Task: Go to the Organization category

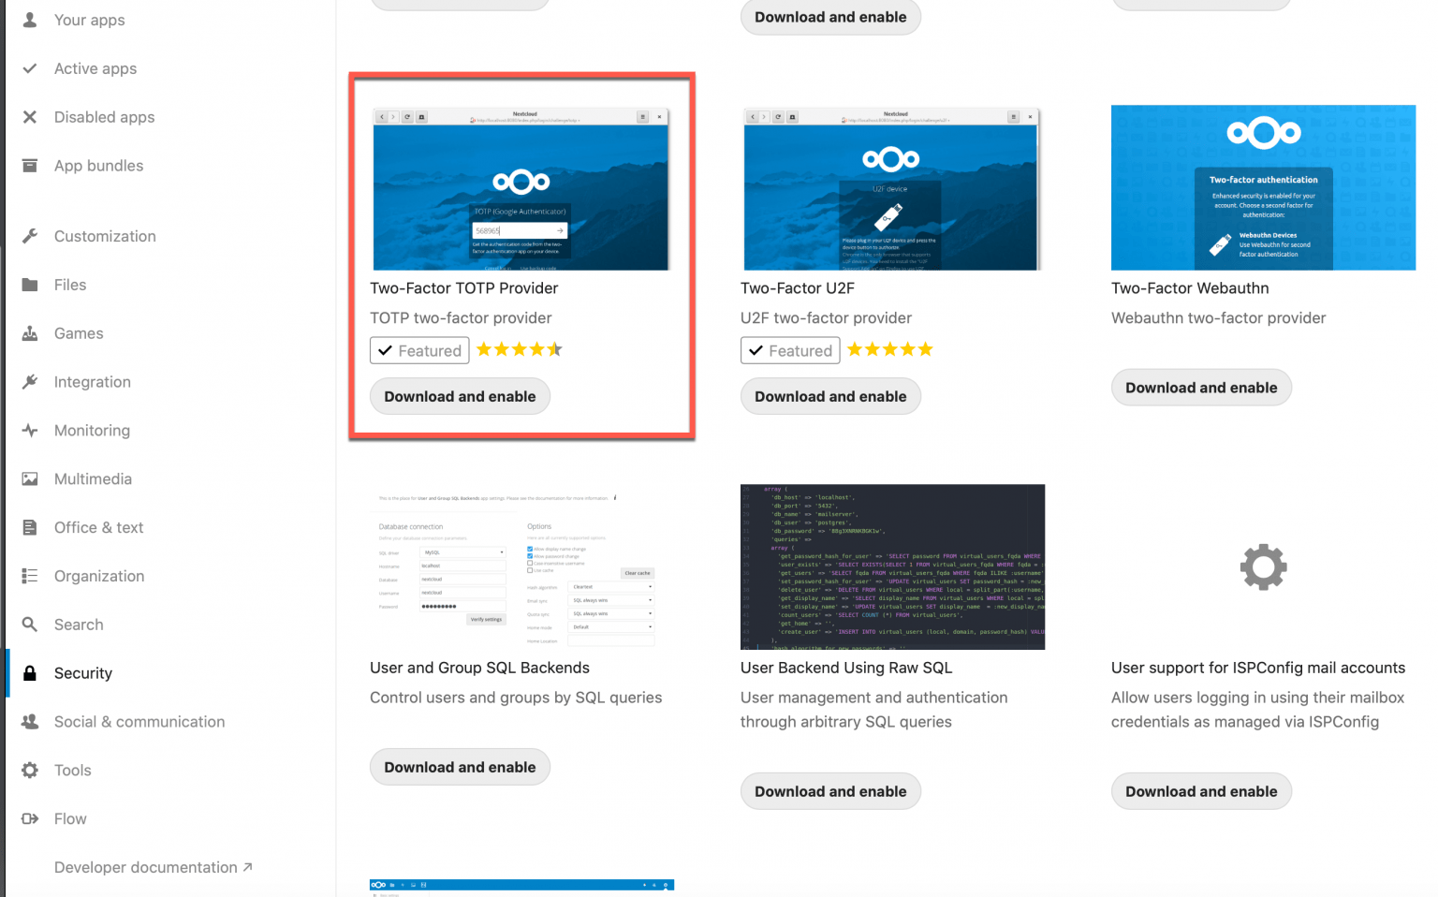Action: point(99,576)
